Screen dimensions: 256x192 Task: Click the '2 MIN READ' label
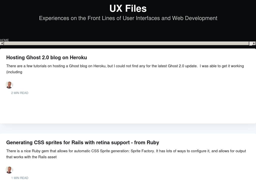pyautogui.click(x=20, y=93)
